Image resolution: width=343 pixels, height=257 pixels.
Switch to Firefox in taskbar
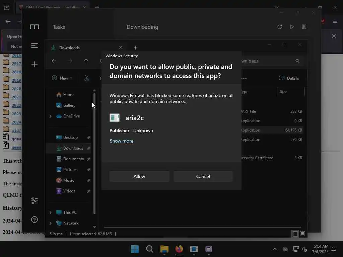[x=179, y=249]
